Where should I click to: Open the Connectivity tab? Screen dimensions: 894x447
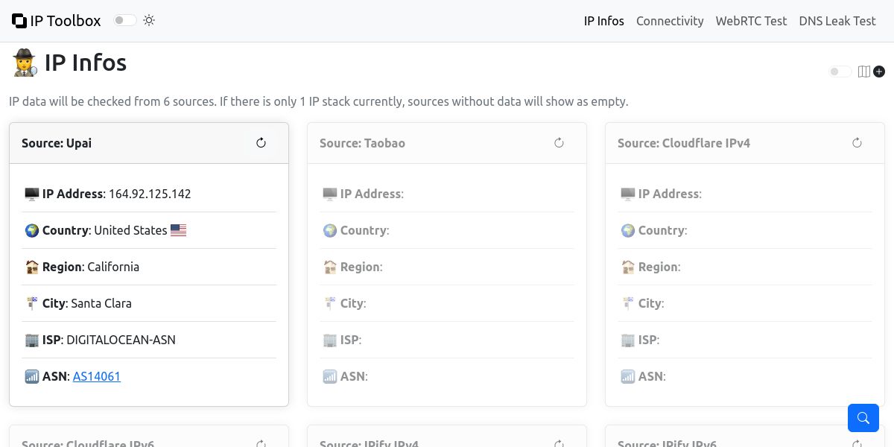tap(670, 21)
